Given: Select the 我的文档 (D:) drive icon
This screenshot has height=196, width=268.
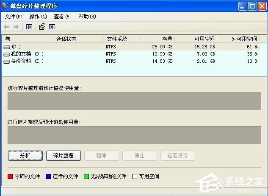Looking at the screenshot, I should [x=7, y=54].
